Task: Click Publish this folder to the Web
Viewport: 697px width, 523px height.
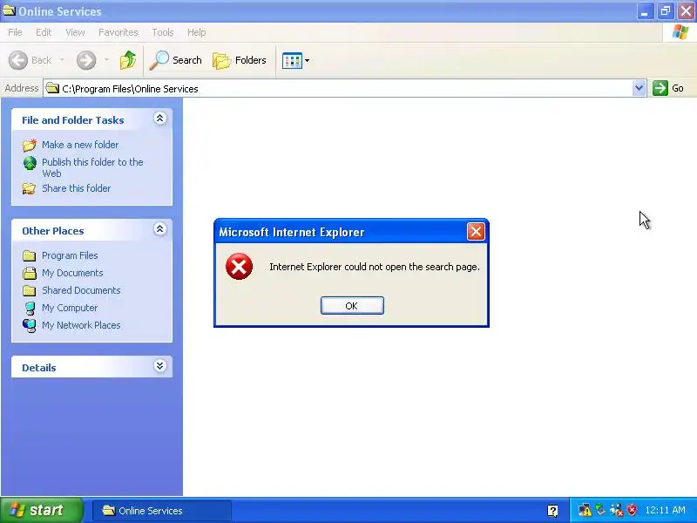Action: point(92,167)
